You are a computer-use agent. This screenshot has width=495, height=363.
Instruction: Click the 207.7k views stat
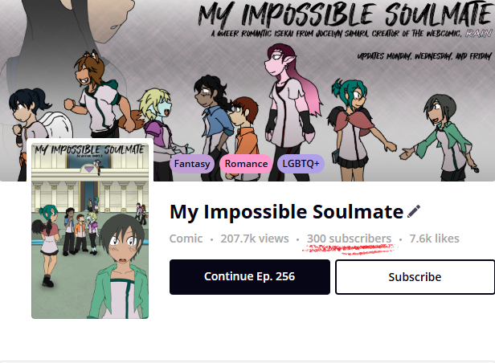(255, 239)
